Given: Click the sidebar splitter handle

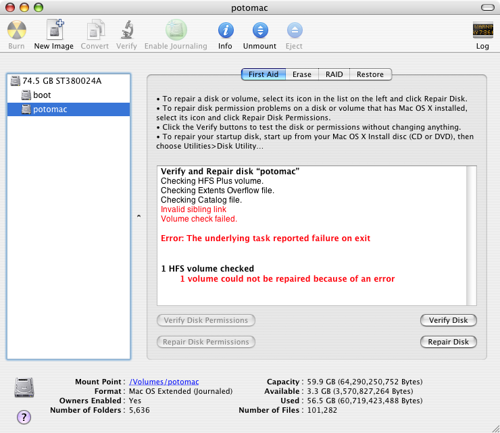Looking at the screenshot, I should click(x=139, y=216).
